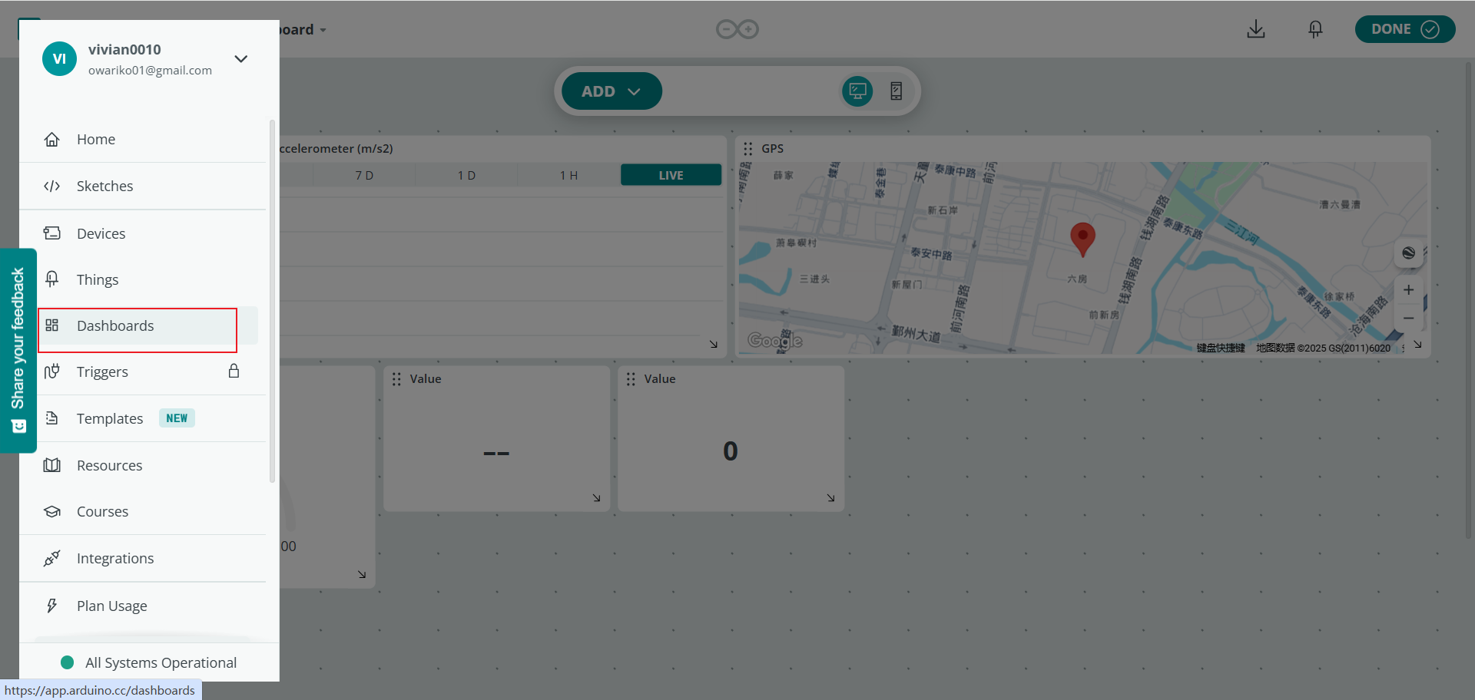Switch to mobile layout view
Screen dimensions: 1475x700
(x=896, y=91)
